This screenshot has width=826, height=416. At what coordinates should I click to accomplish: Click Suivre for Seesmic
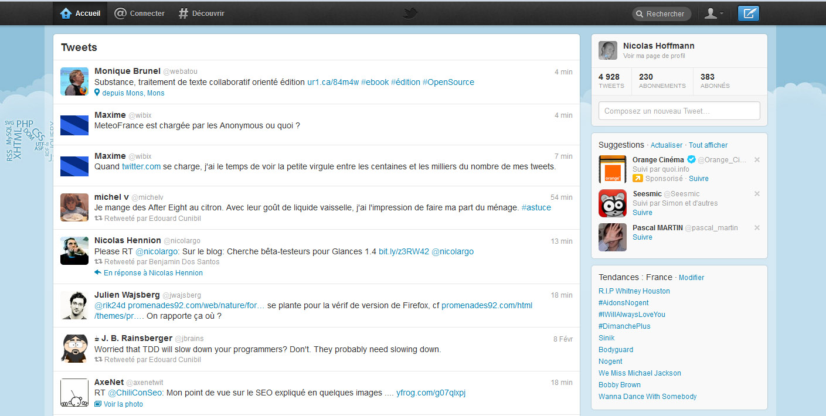coord(643,213)
